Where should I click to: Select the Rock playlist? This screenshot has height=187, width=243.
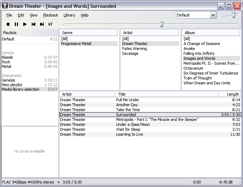[30, 62]
